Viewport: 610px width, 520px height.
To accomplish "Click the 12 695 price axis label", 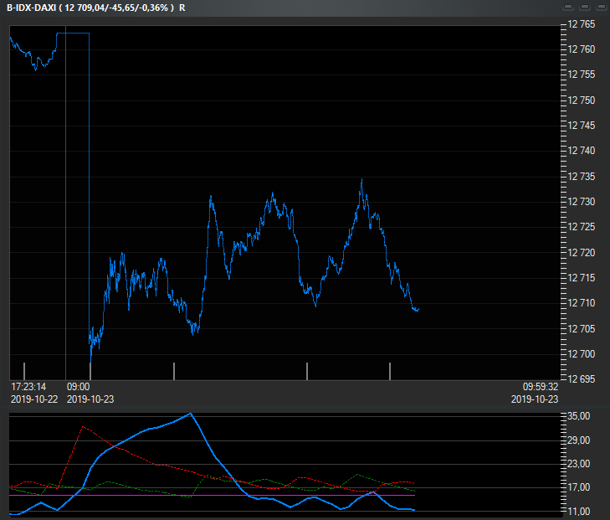I will tap(582, 379).
